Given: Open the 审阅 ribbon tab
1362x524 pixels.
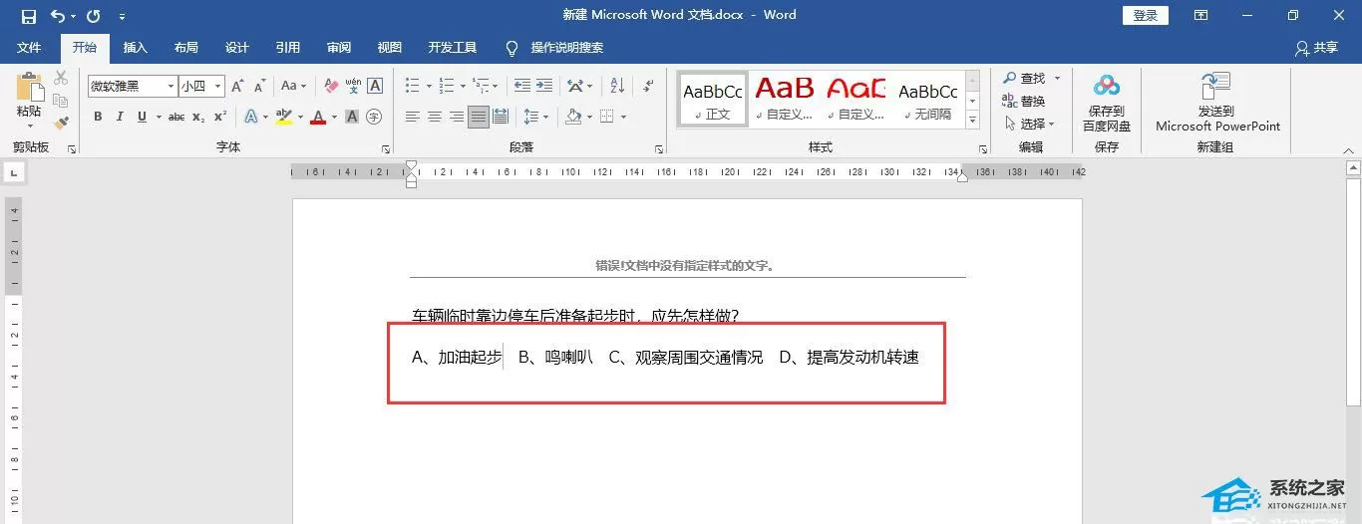Looking at the screenshot, I should click(x=338, y=48).
